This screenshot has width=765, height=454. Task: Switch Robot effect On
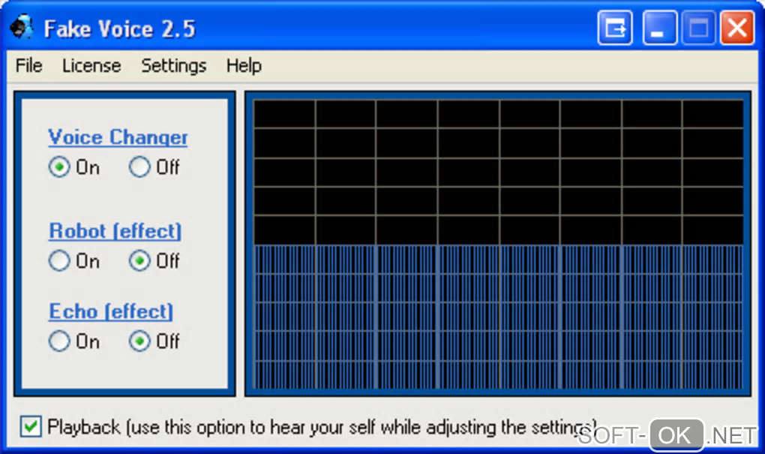tap(59, 260)
